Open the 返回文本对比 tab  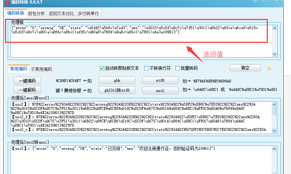click(62, 13)
